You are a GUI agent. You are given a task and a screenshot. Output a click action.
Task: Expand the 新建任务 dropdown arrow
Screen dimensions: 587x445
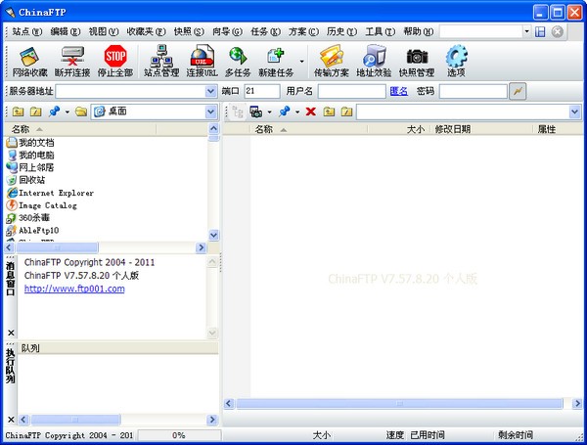click(x=301, y=62)
